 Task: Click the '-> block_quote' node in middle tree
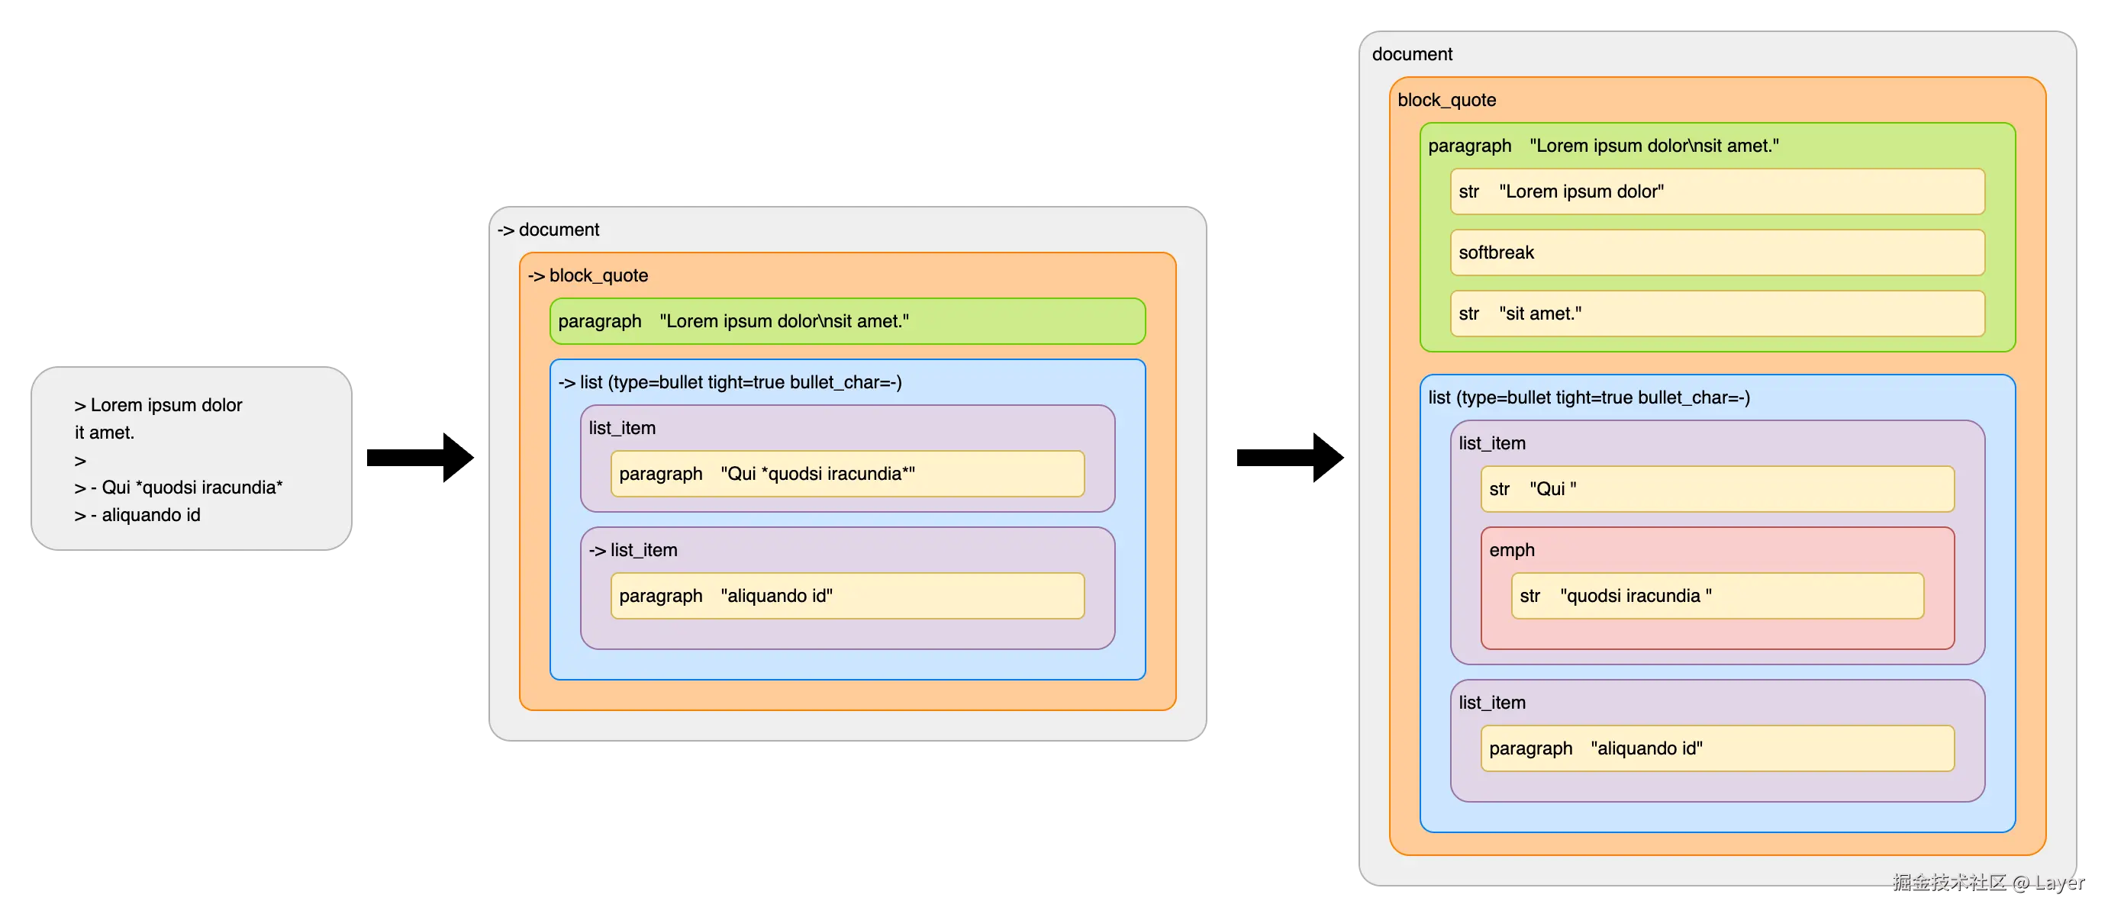click(x=588, y=275)
